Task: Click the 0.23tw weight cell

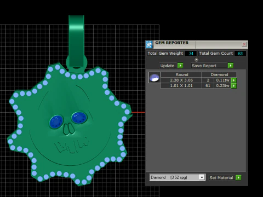Action: click(222, 86)
